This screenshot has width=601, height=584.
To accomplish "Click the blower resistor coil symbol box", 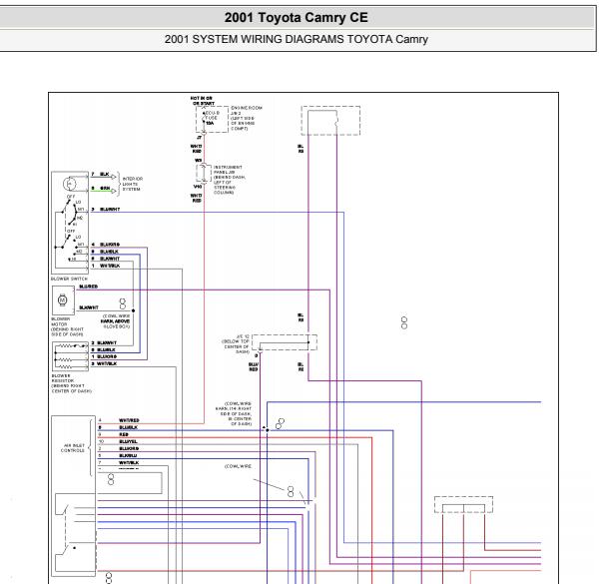I will point(70,356).
